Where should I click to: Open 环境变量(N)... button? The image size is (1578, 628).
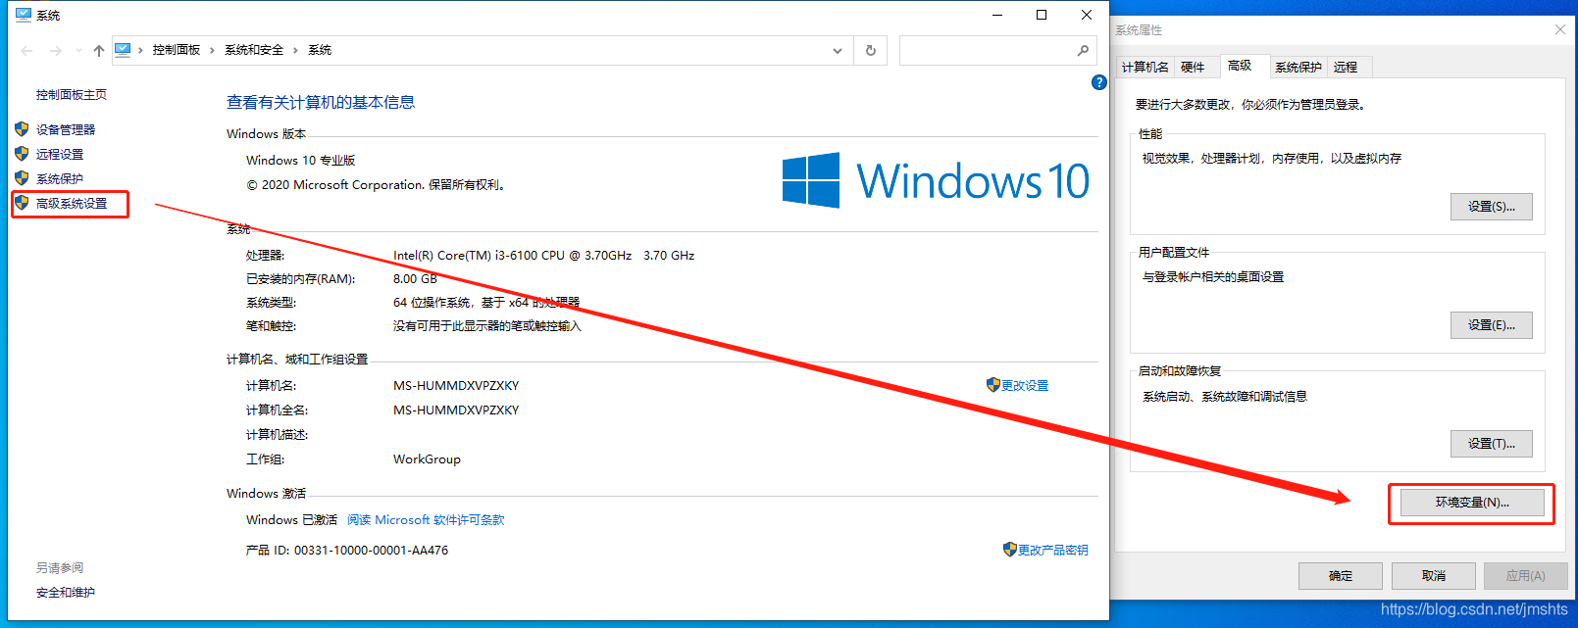click(1472, 503)
